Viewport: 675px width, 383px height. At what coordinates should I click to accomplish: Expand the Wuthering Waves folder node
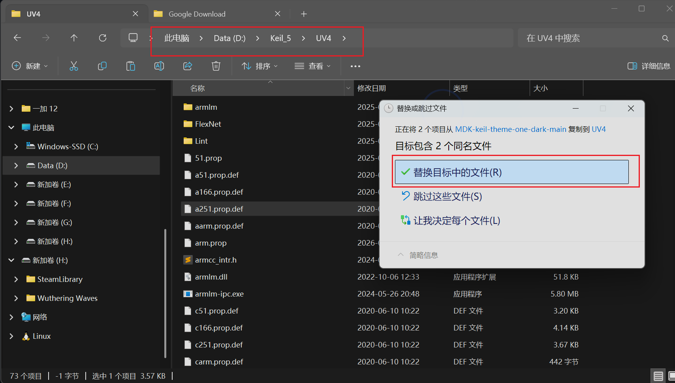point(16,298)
